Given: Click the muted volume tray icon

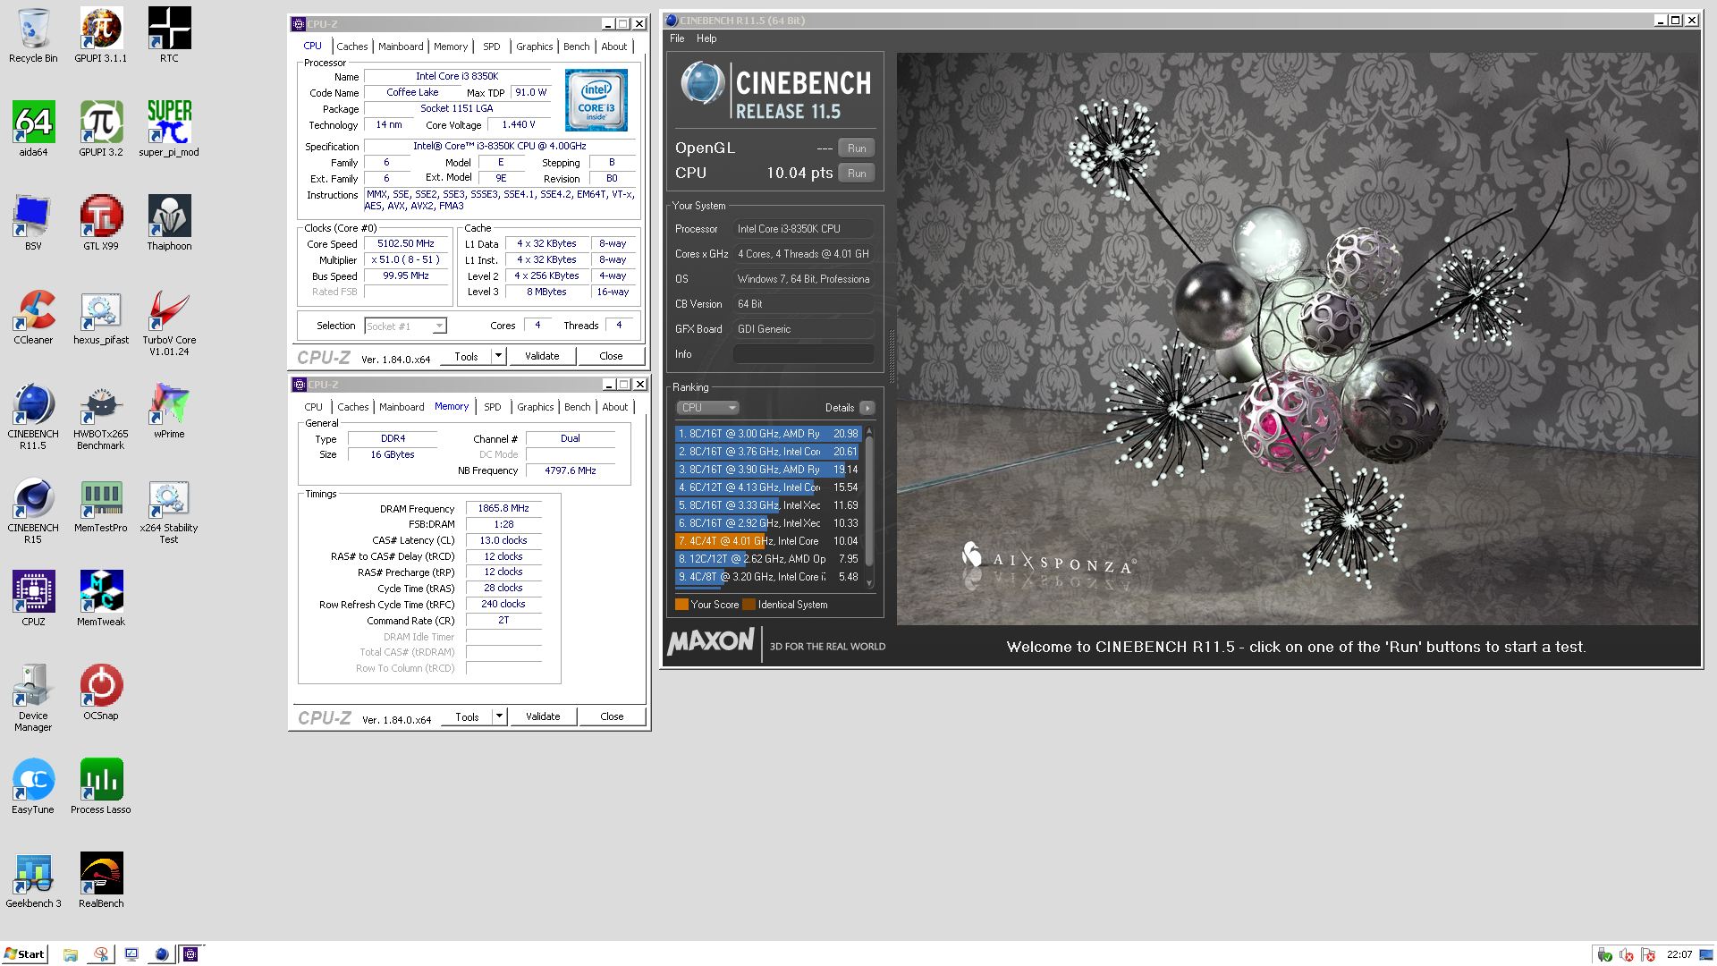Looking at the screenshot, I should pyautogui.click(x=1626, y=954).
